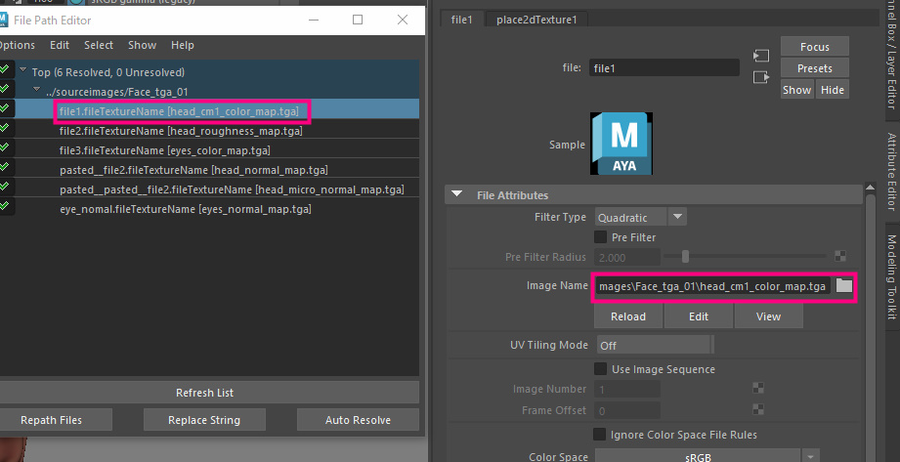Click the Show button in Attribute Editor

click(797, 90)
